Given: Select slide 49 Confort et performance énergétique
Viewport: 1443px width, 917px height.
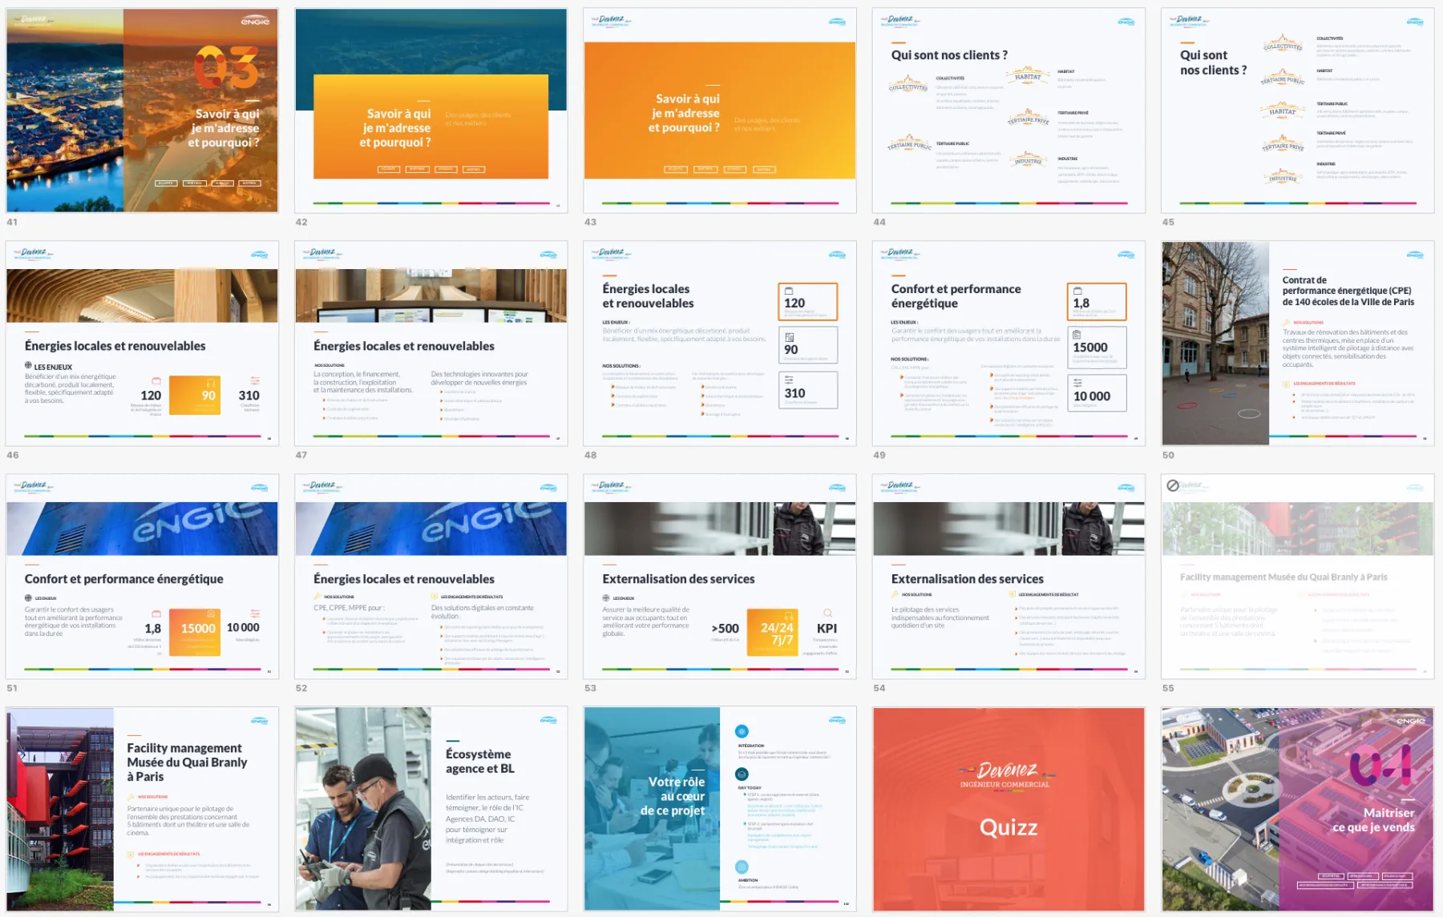Looking at the screenshot, I should click(1008, 344).
